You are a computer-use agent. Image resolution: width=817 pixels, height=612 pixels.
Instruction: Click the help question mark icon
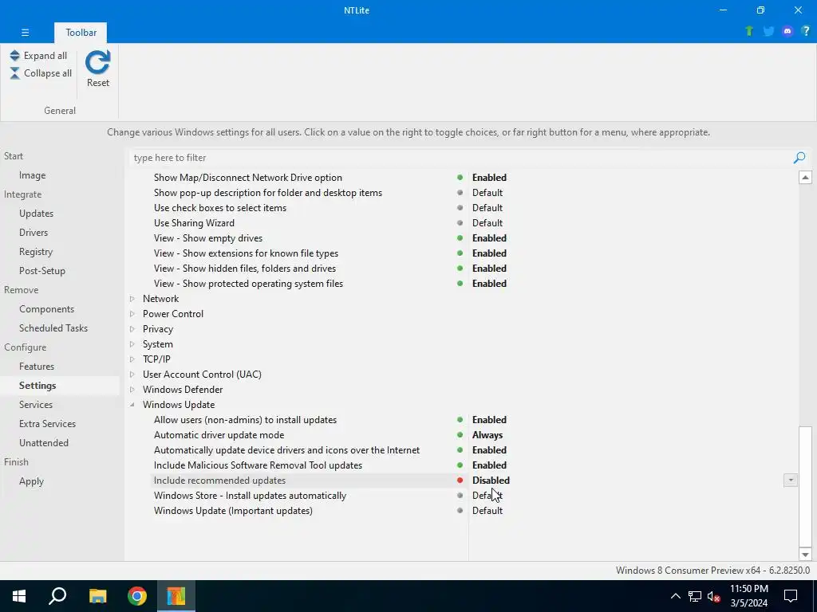pyautogui.click(x=806, y=31)
